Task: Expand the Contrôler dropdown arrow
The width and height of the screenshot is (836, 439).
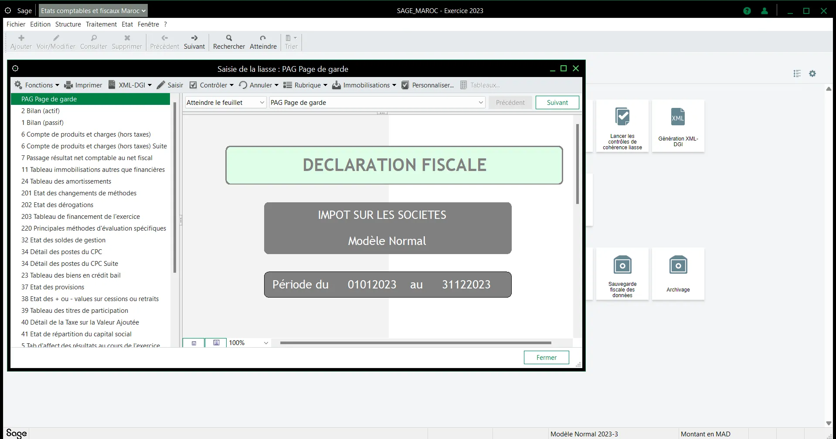Action: (x=231, y=85)
